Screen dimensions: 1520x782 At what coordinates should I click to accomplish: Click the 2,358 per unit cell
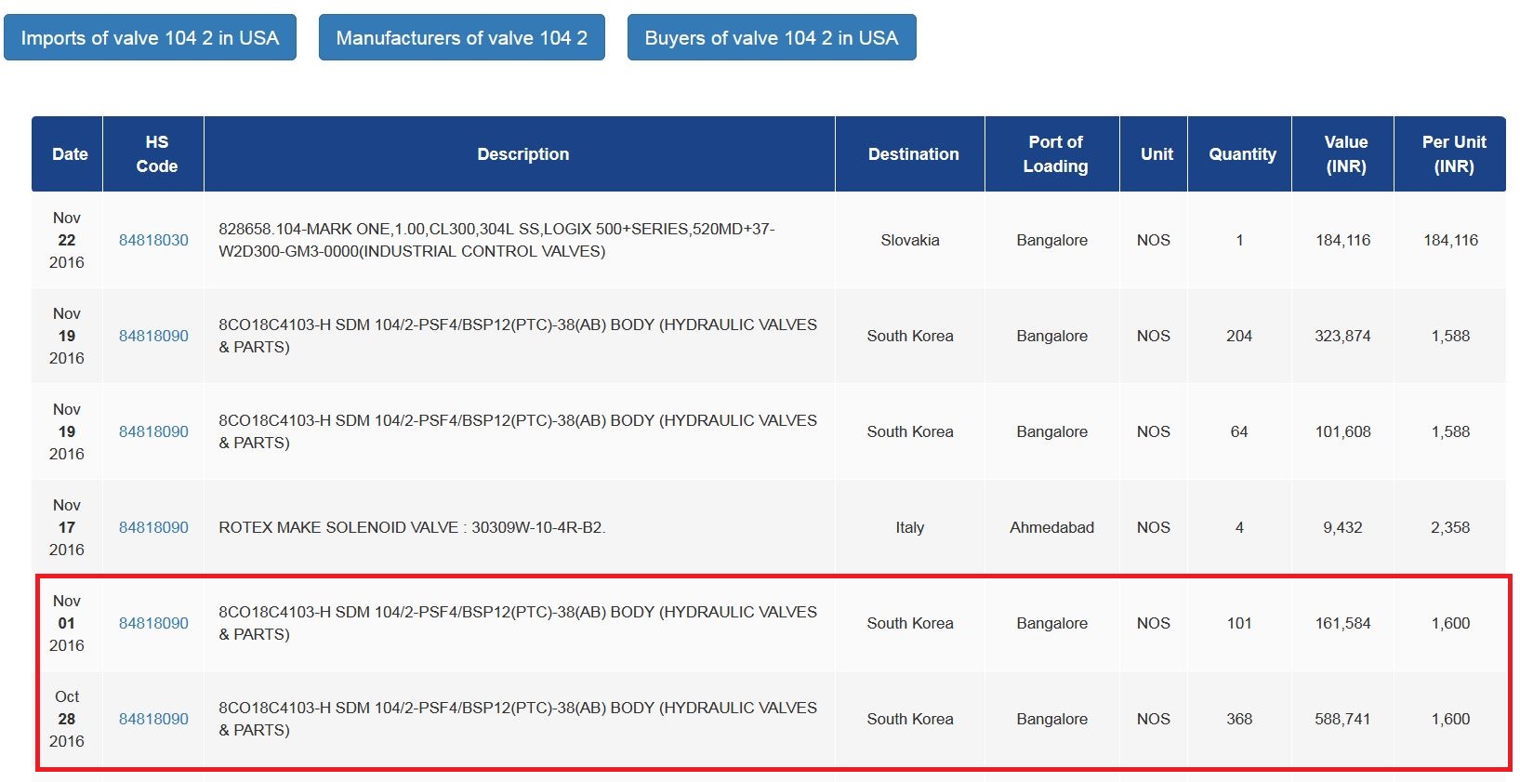(x=1450, y=527)
